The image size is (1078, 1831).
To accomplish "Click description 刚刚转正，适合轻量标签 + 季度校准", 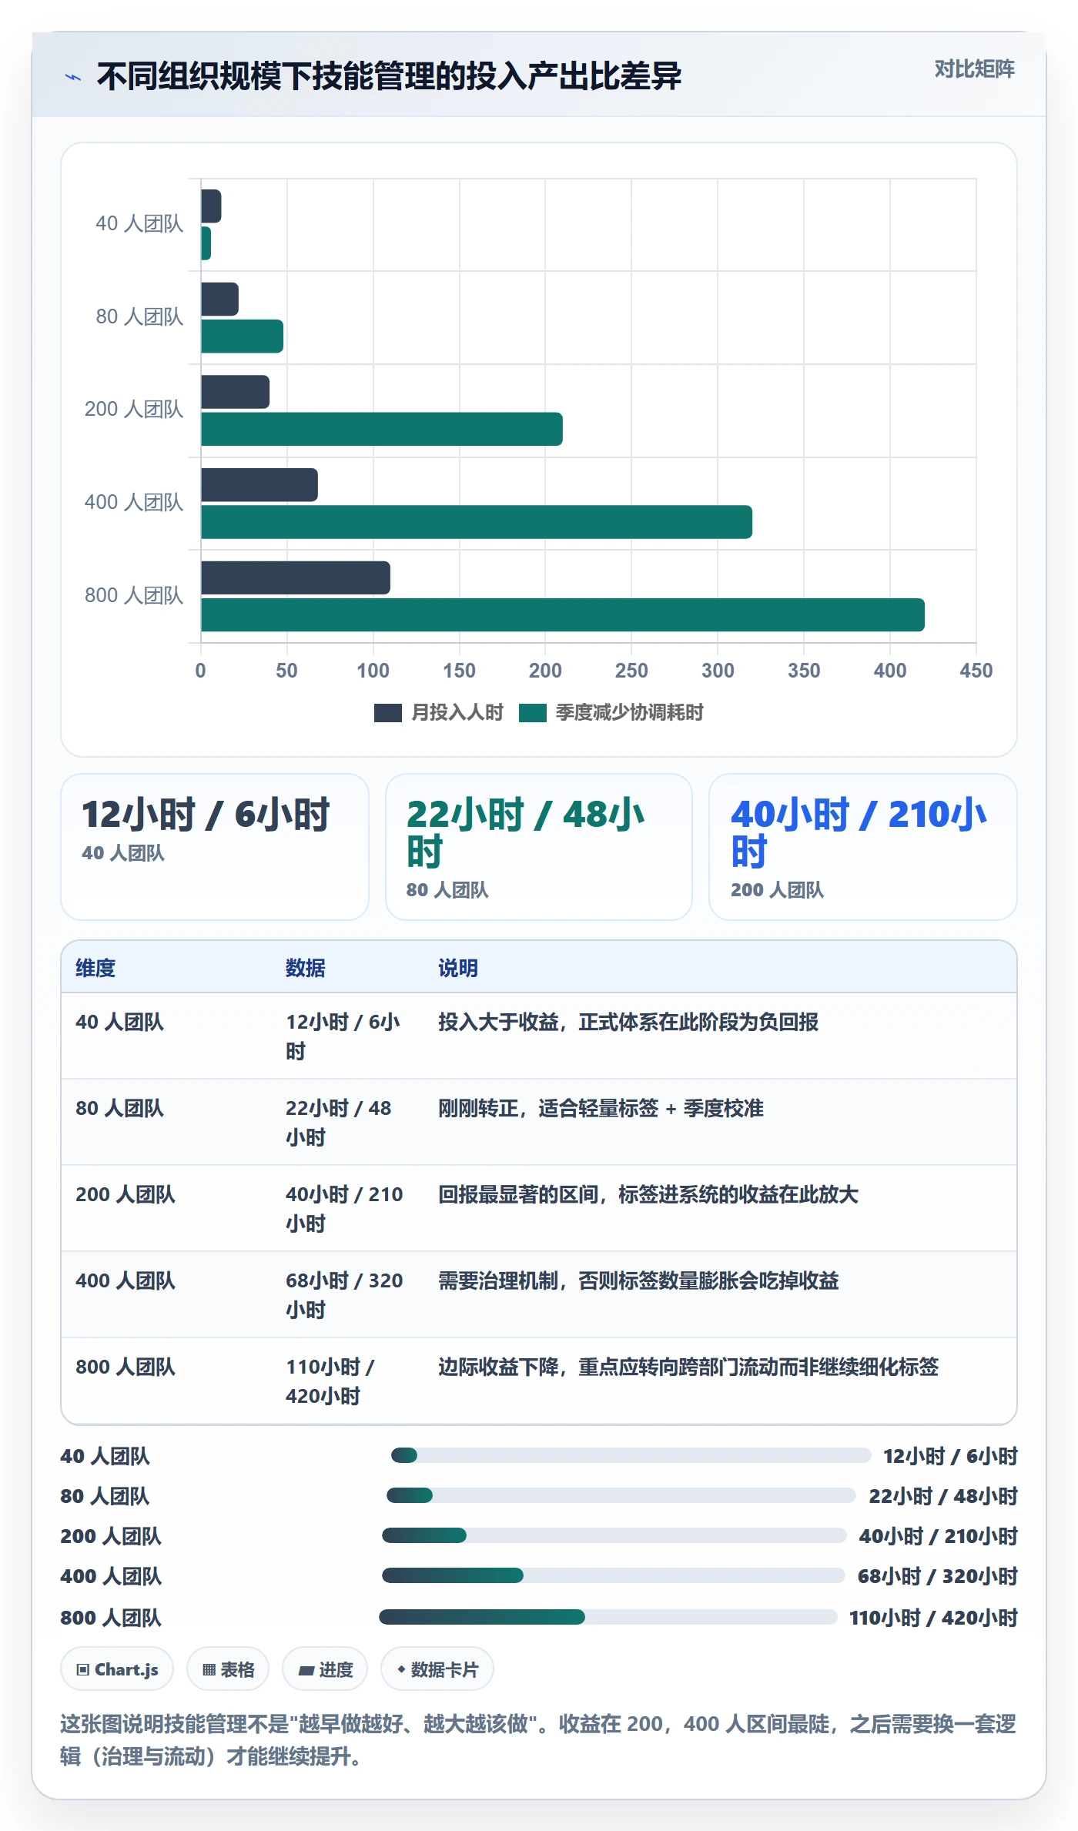I will click(x=601, y=1108).
